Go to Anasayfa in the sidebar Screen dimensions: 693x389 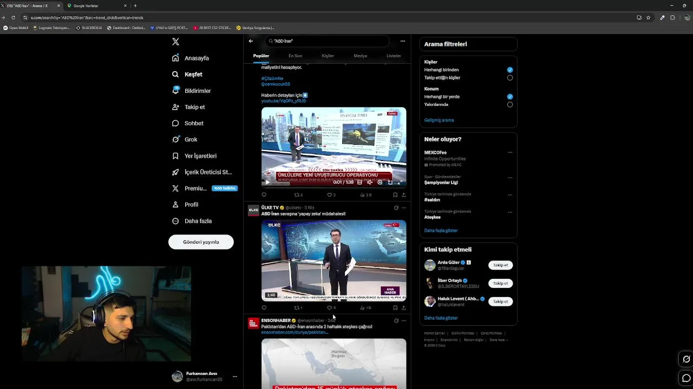click(191, 58)
